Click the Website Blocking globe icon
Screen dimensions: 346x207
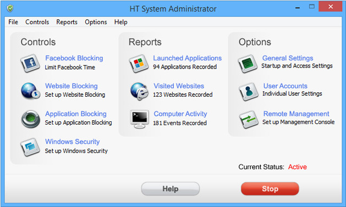pyautogui.click(x=30, y=91)
